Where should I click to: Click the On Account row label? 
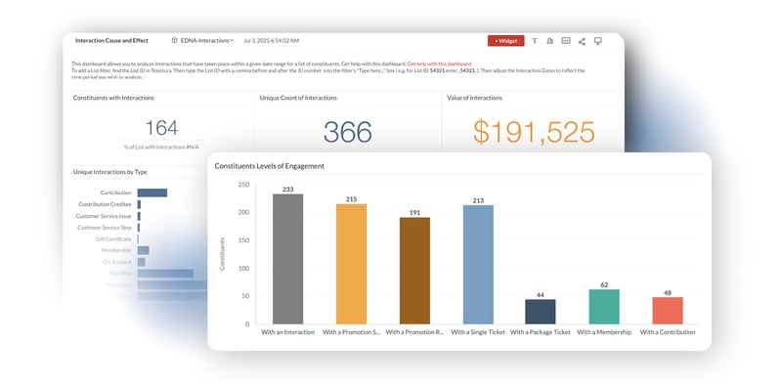[117, 262]
